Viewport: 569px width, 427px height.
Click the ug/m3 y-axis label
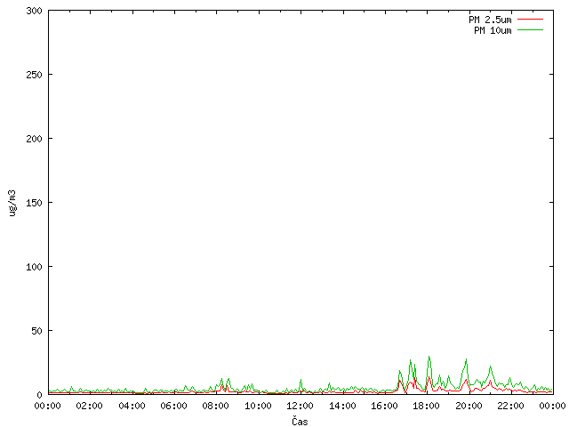[12, 203]
